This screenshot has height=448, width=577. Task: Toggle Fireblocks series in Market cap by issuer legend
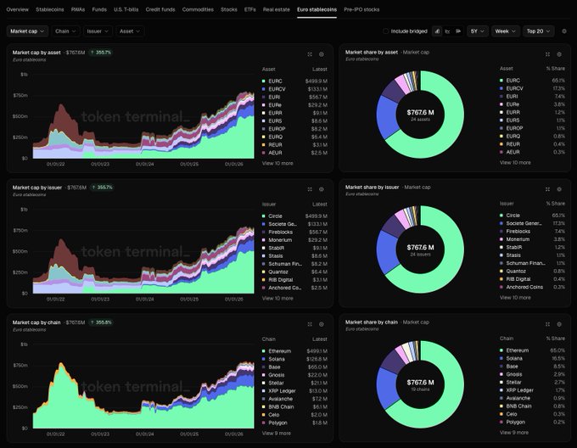[x=294, y=232]
